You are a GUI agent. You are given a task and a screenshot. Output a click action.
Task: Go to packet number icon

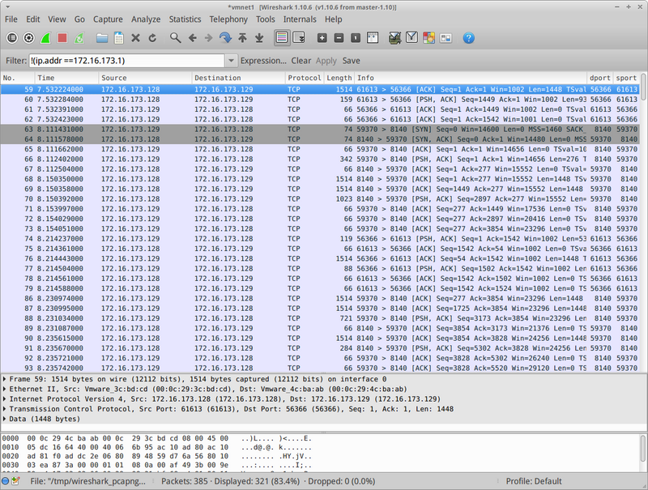click(x=226, y=38)
